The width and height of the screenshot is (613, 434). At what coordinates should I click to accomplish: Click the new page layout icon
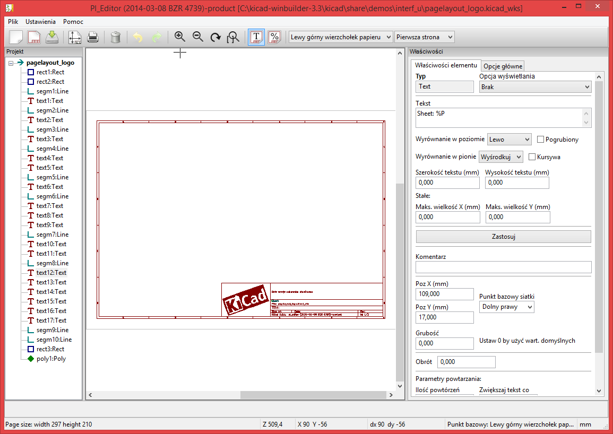pos(16,37)
